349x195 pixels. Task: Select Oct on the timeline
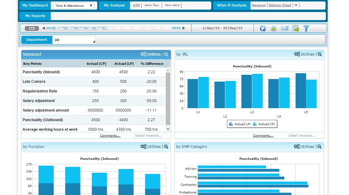pyautogui.click(x=118, y=28)
